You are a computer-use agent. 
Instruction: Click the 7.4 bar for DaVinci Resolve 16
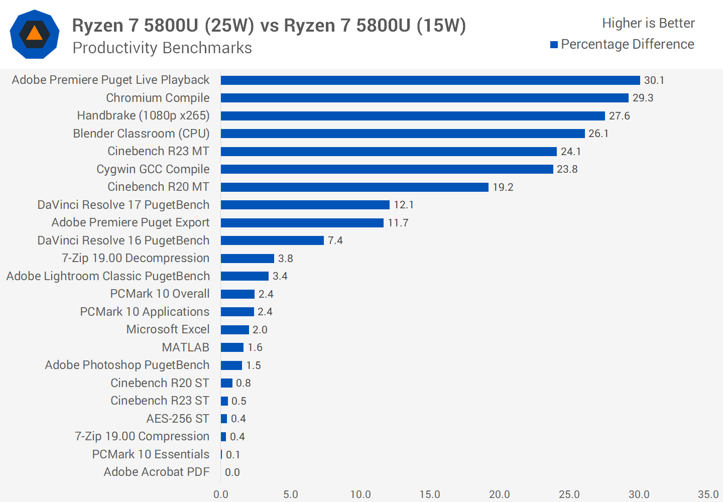pos(272,240)
